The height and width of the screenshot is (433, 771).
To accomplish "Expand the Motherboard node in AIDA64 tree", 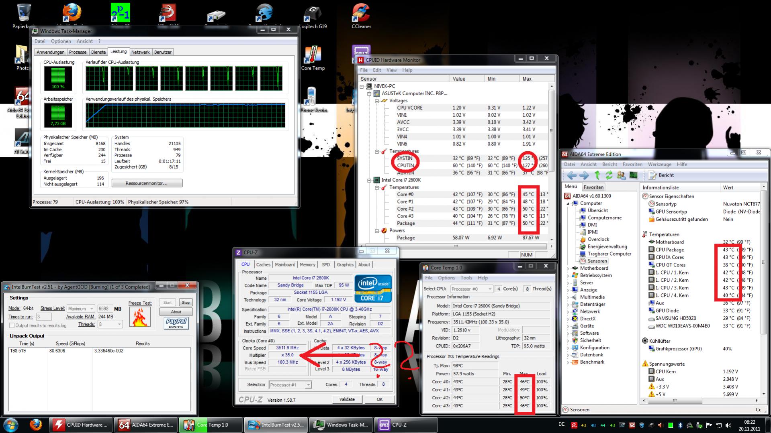I will click(x=569, y=268).
